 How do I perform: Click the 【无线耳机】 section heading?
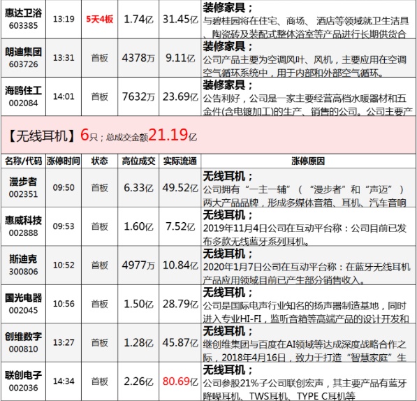coord(41,136)
